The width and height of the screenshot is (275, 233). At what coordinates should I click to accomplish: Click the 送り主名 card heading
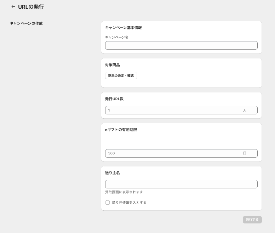[x=113, y=173]
